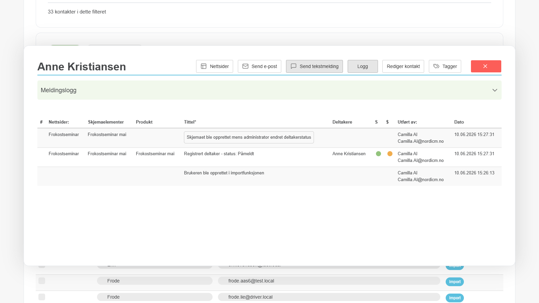
Task: Click the frode.aas6@test.local email field
Action: click(329, 281)
